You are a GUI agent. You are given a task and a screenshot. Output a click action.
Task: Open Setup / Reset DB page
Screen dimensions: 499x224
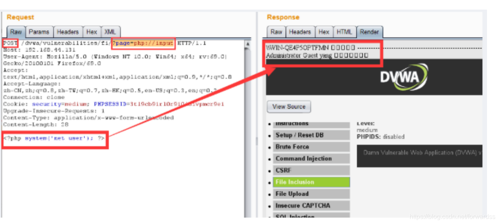pyautogui.click(x=311, y=135)
